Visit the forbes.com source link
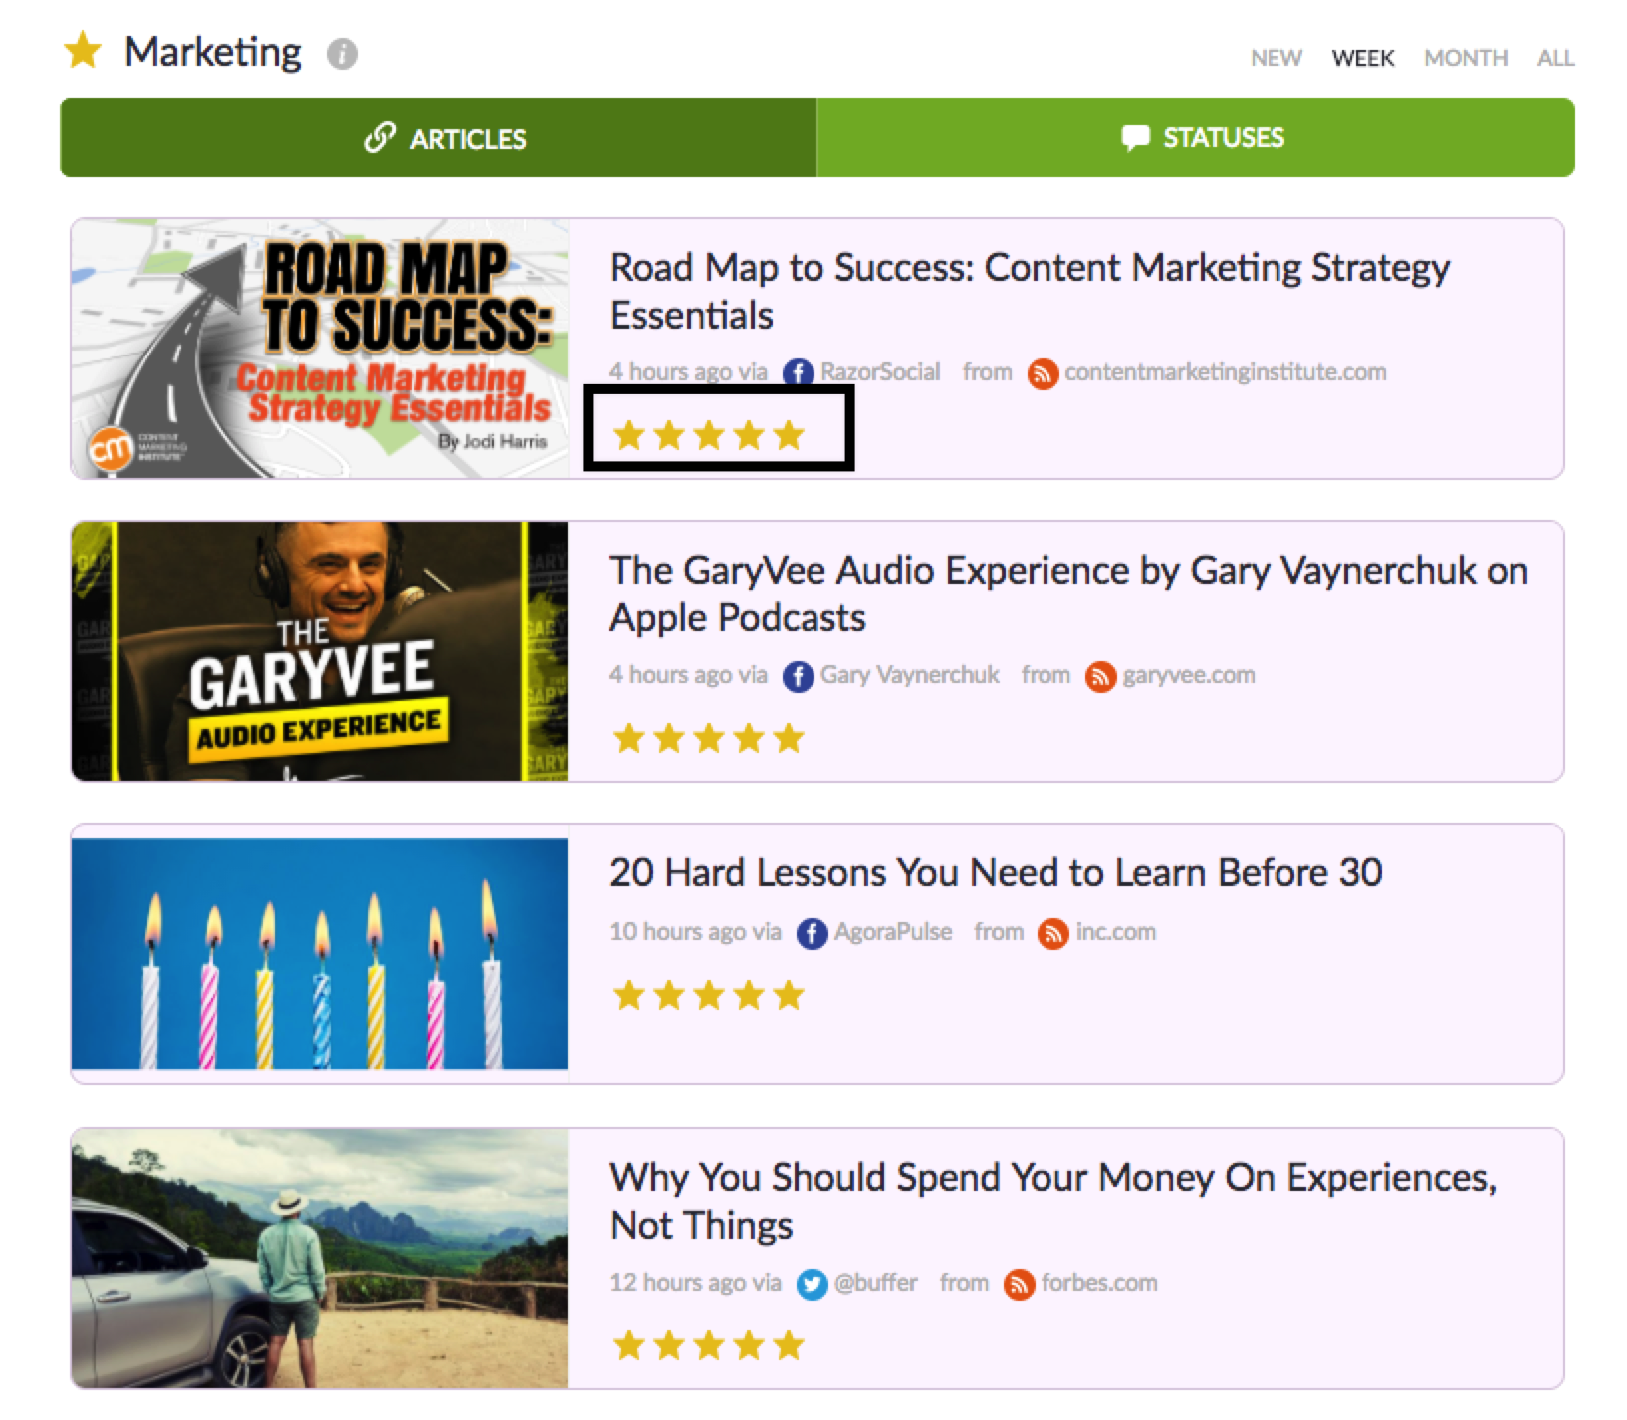The height and width of the screenshot is (1420, 1627). pos(1099,1283)
